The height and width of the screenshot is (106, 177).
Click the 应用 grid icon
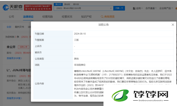[134, 8]
